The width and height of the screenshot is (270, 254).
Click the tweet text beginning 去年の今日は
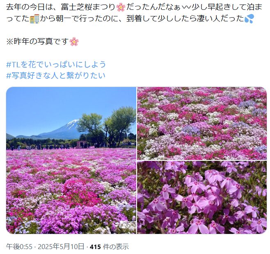134,13
